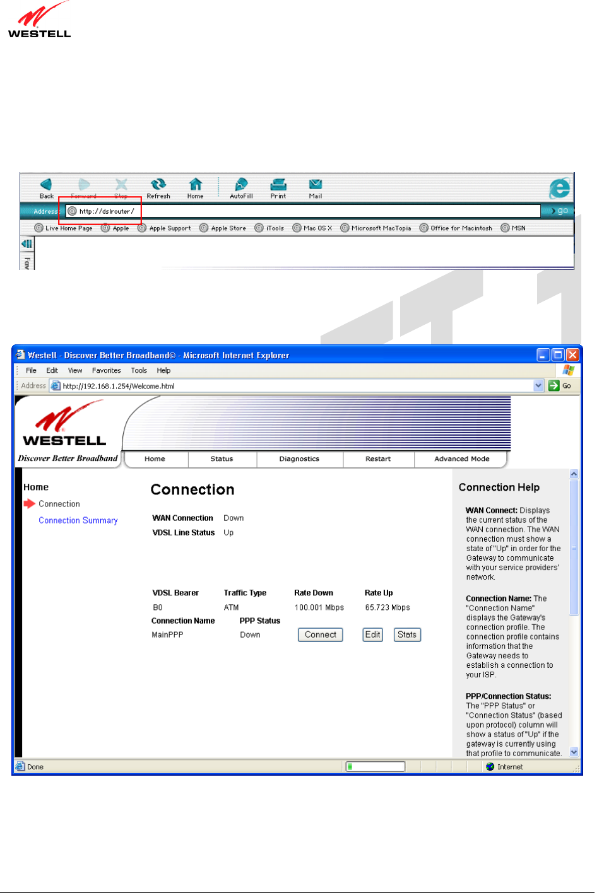This screenshot has height=893, width=604.
Task: Click the address field showing 192.168.1.254/Welcome.html
Action: (297, 386)
